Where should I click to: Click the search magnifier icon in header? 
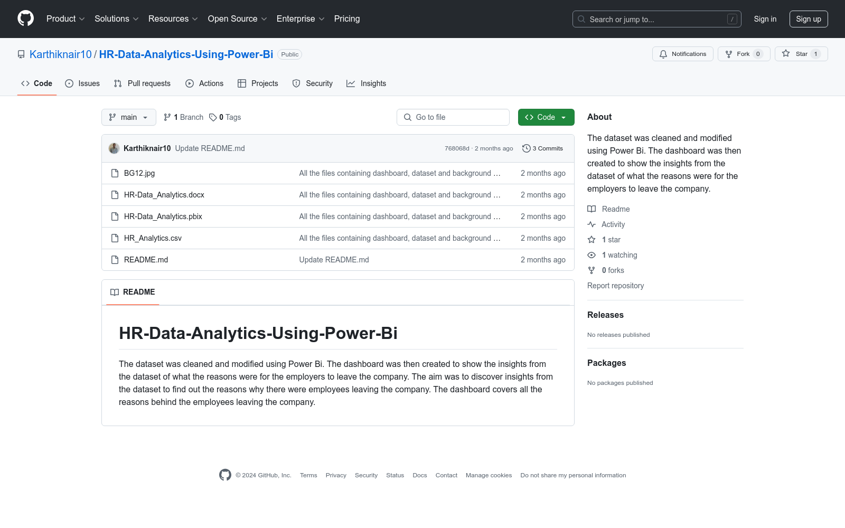581,19
